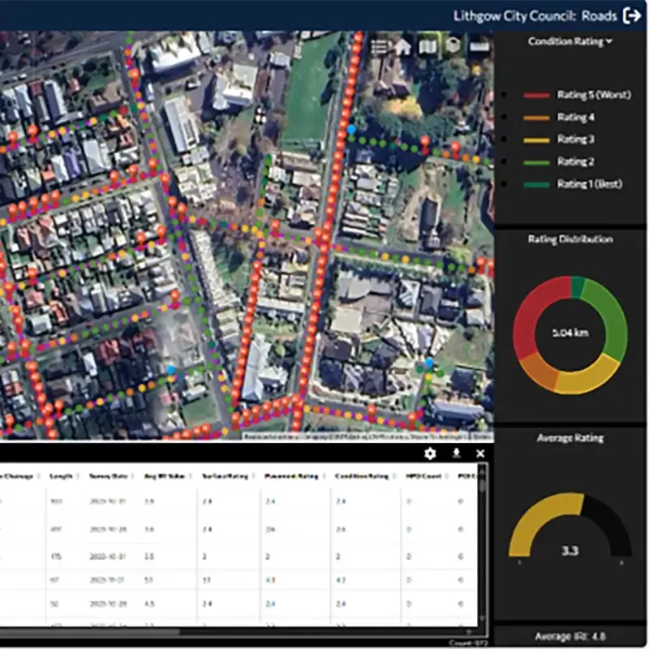Open the basemap gallery map icon
This screenshot has height=649, width=649.
click(x=428, y=46)
